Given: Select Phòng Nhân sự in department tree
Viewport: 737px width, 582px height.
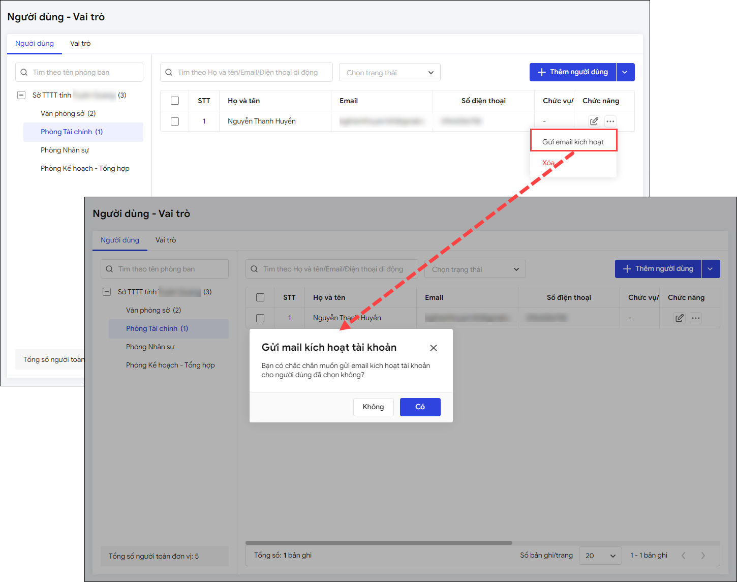Looking at the screenshot, I should tap(65, 150).
